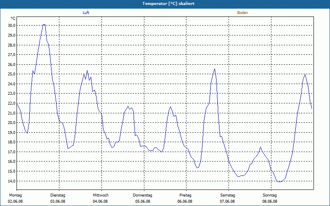Click the date 04.06.08
Screen dimensions: 330x206
[100, 201]
